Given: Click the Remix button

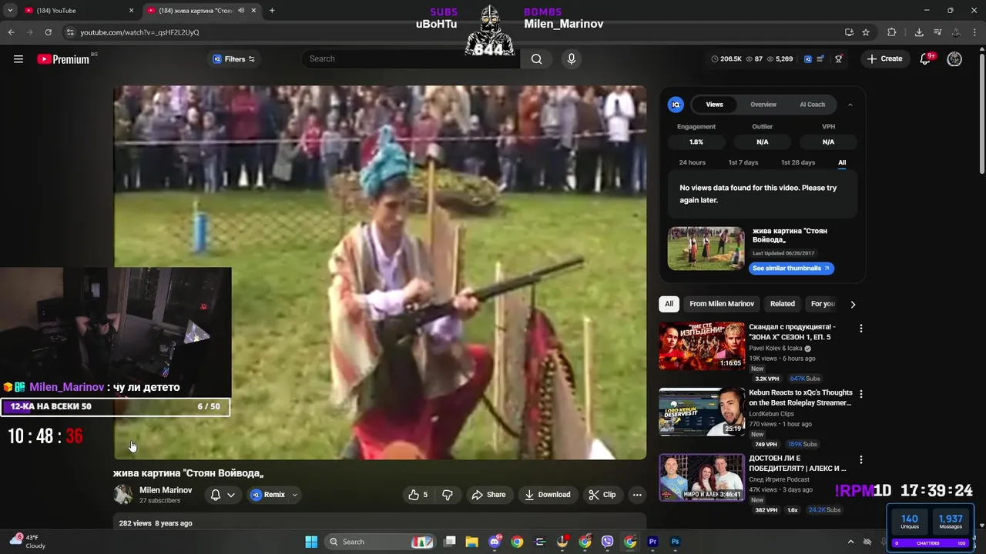Looking at the screenshot, I should click(x=268, y=495).
